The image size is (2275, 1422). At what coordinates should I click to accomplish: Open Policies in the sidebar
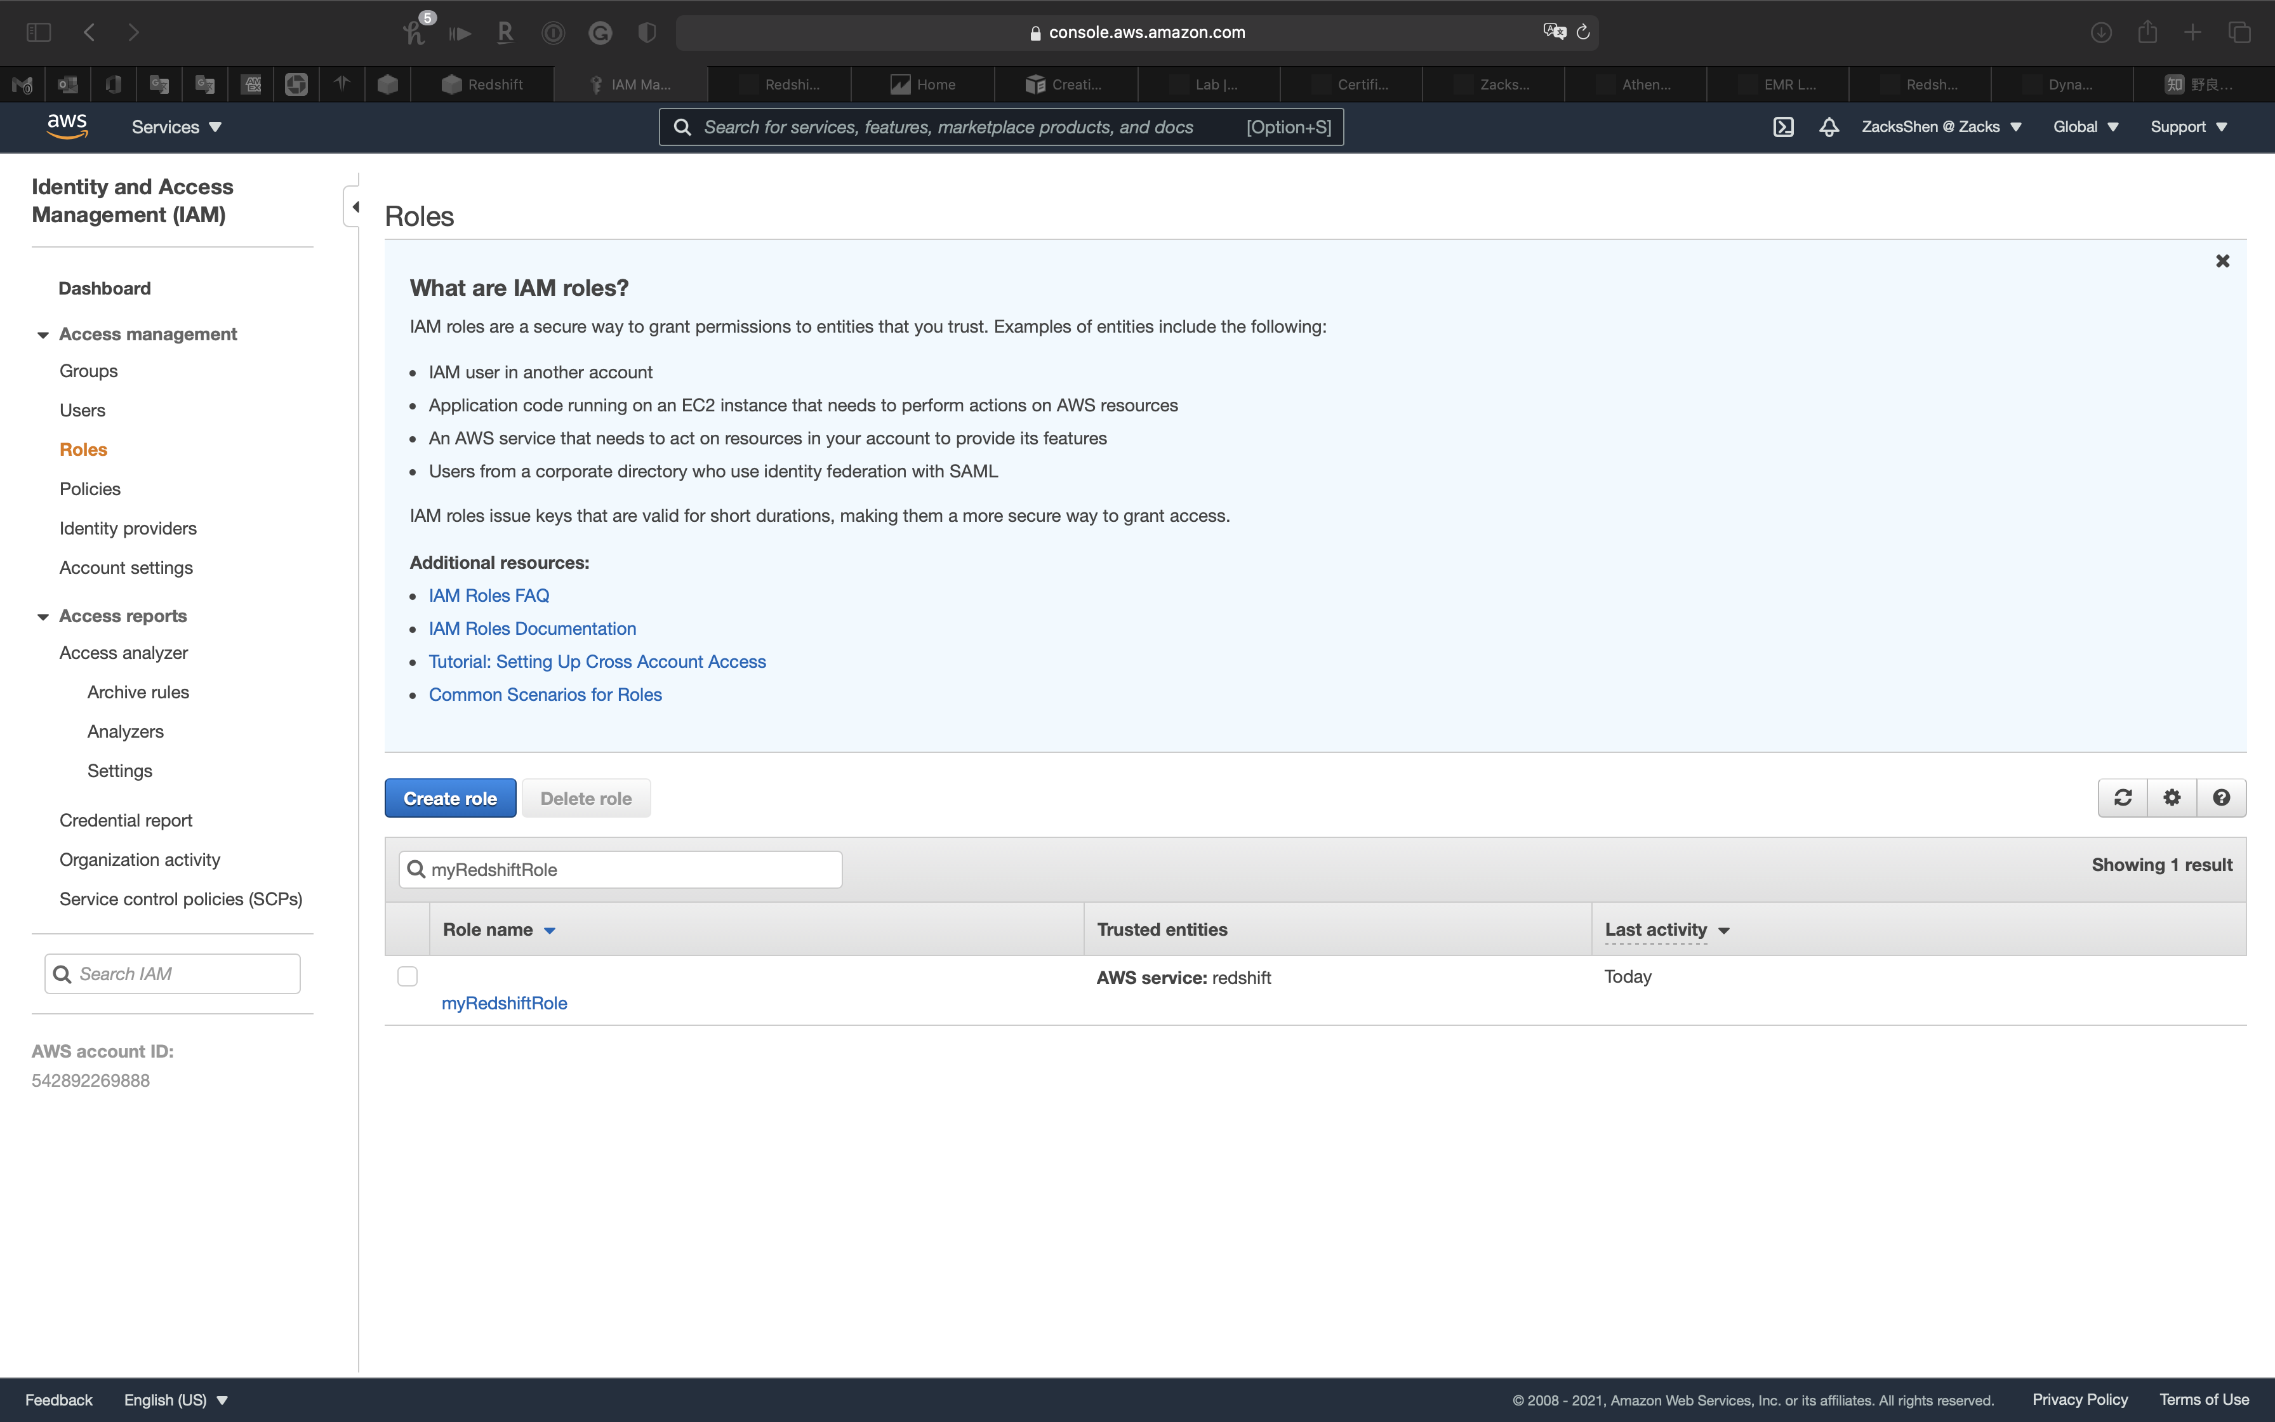click(x=90, y=489)
